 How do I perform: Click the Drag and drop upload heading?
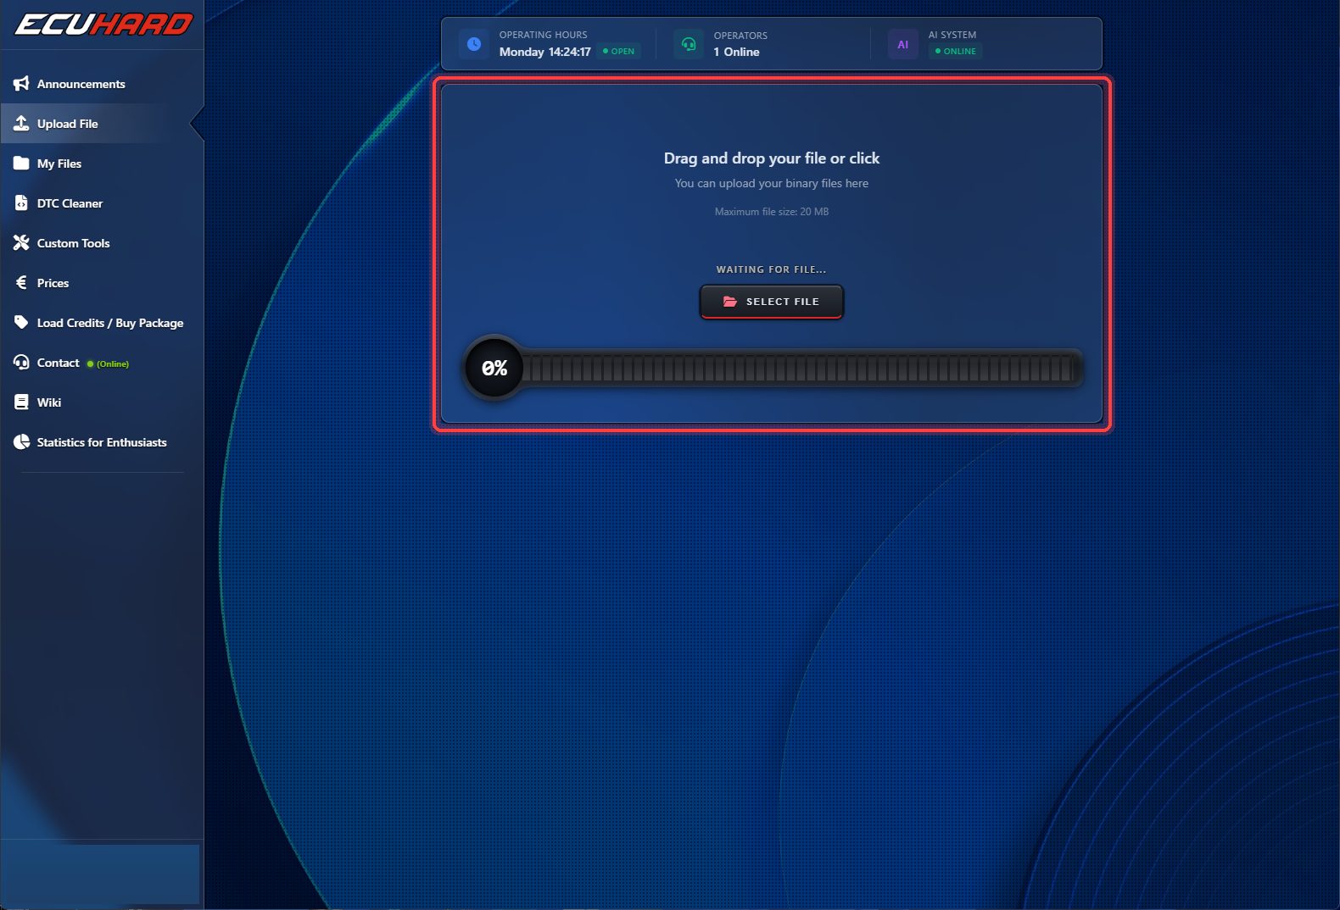(772, 158)
